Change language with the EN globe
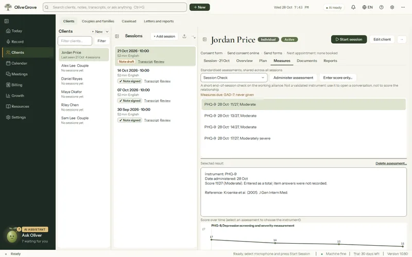412x257 pixels. pyautogui.click(x=367, y=7)
